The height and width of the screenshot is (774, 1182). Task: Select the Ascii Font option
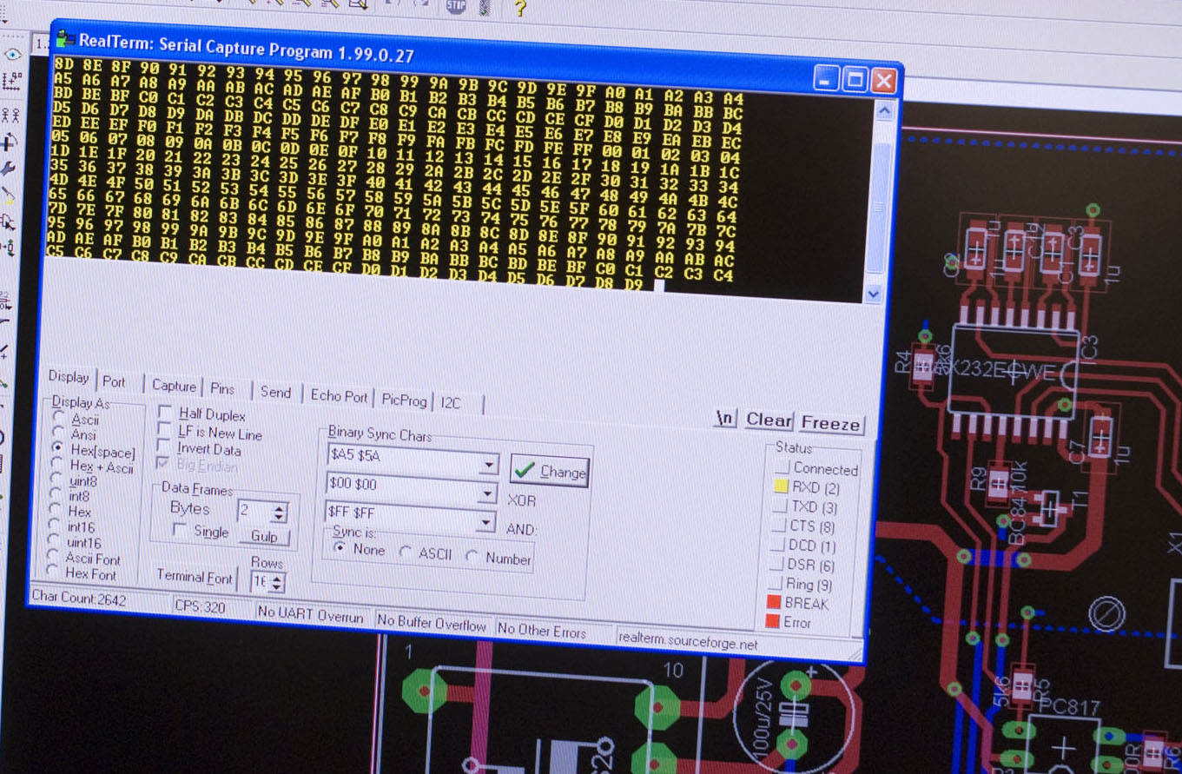tap(55, 556)
